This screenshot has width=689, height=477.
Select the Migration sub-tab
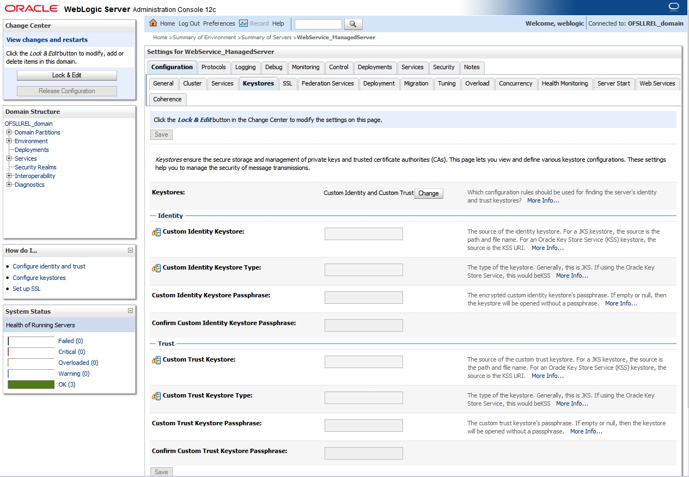coord(416,84)
